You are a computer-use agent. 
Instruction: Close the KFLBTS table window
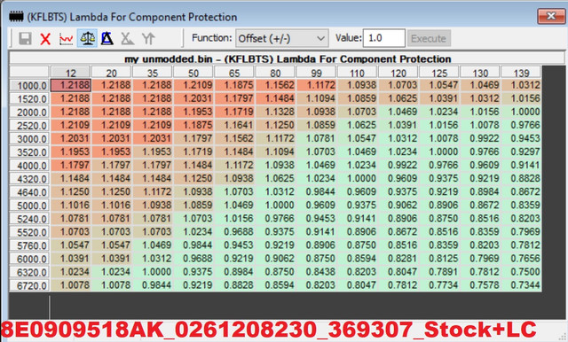pyautogui.click(x=551, y=16)
